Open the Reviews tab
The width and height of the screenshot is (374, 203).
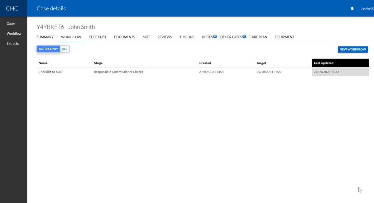pyautogui.click(x=165, y=37)
